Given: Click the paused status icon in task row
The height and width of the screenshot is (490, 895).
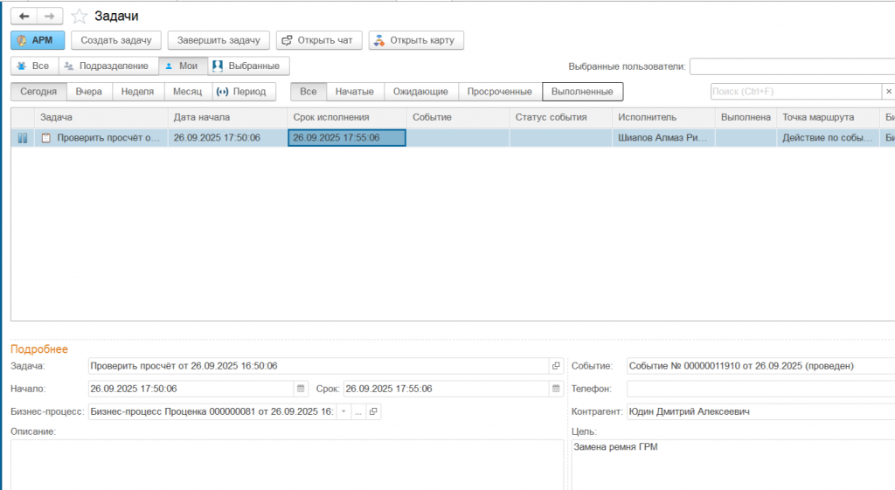Looking at the screenshot, I should (x=23, y=138).
